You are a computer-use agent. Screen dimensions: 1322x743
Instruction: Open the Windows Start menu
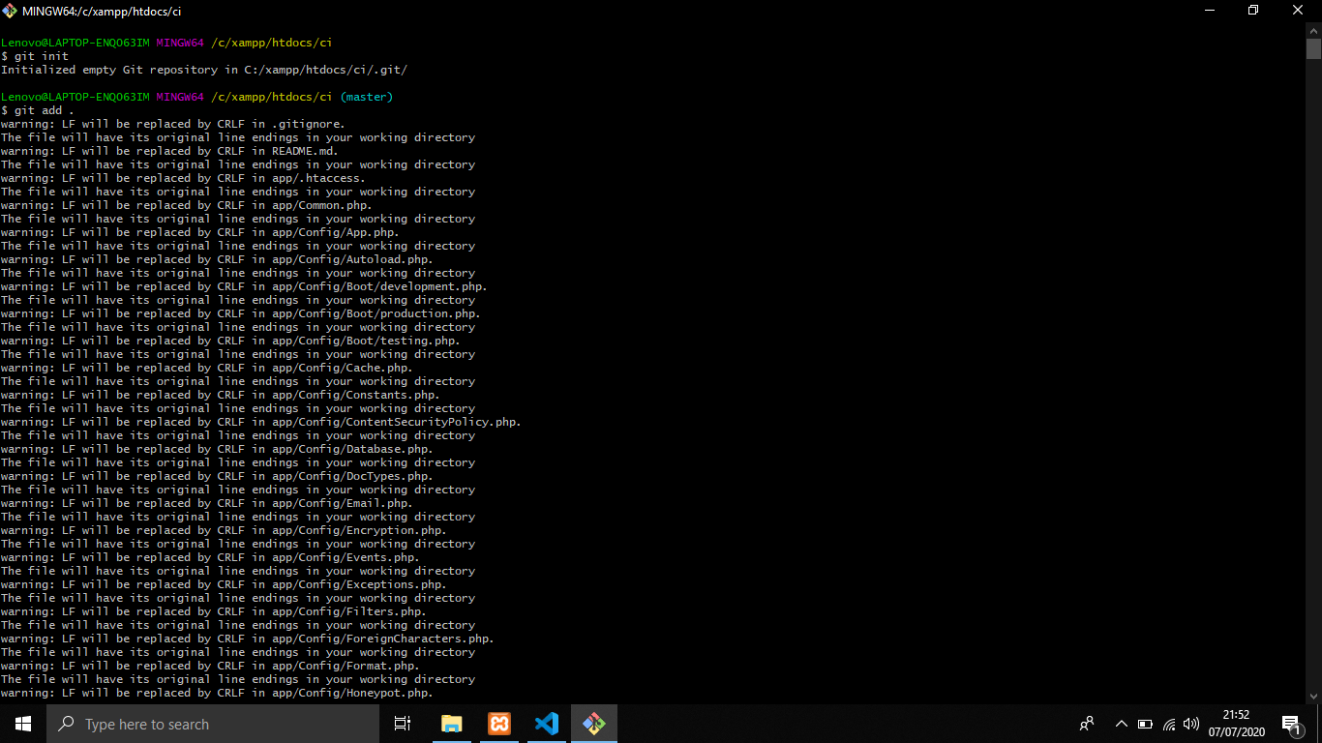[x=23, y=724]
